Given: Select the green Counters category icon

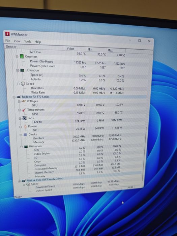Looking at the screenshot, I should (22, 57).
